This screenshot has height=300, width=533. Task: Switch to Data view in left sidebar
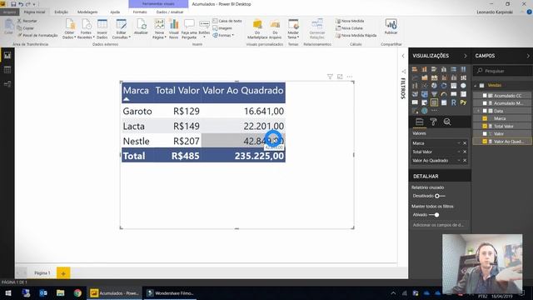pyautogui.click(x=7, y=70)
